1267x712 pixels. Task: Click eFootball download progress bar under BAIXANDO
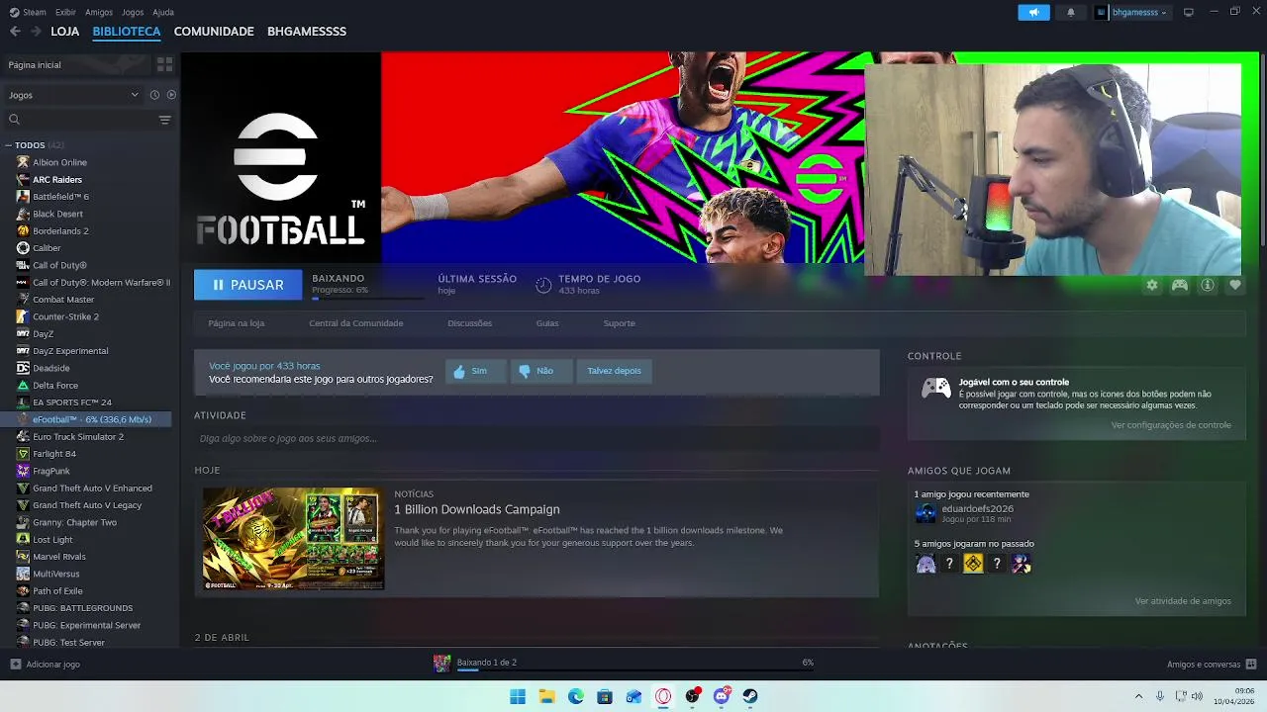click(x=367, y=297)
